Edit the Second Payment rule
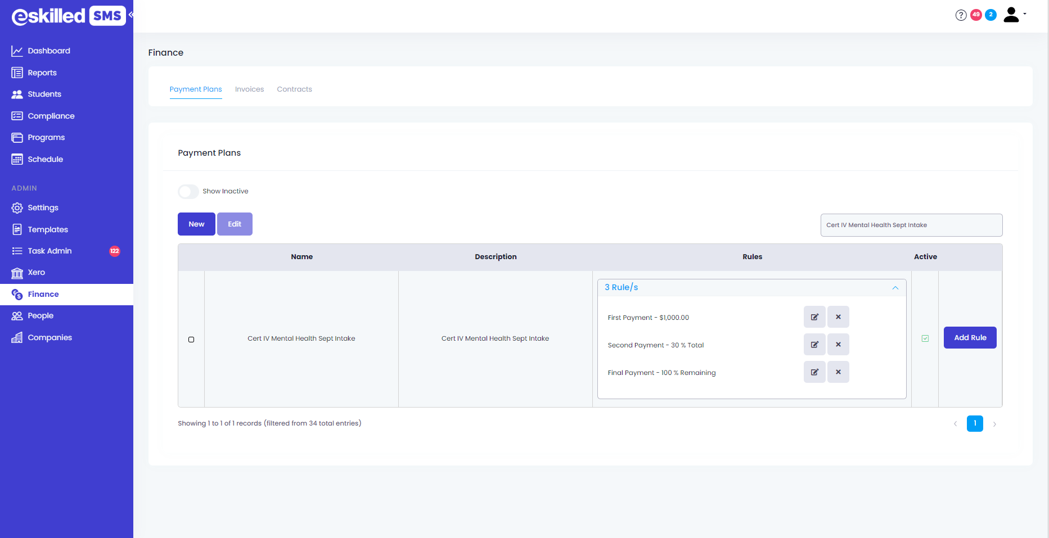1049x538 pixels. [814, 345]
